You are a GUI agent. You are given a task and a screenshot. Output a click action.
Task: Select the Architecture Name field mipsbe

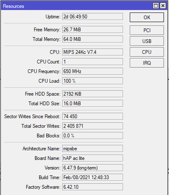[x=93, y=149]
